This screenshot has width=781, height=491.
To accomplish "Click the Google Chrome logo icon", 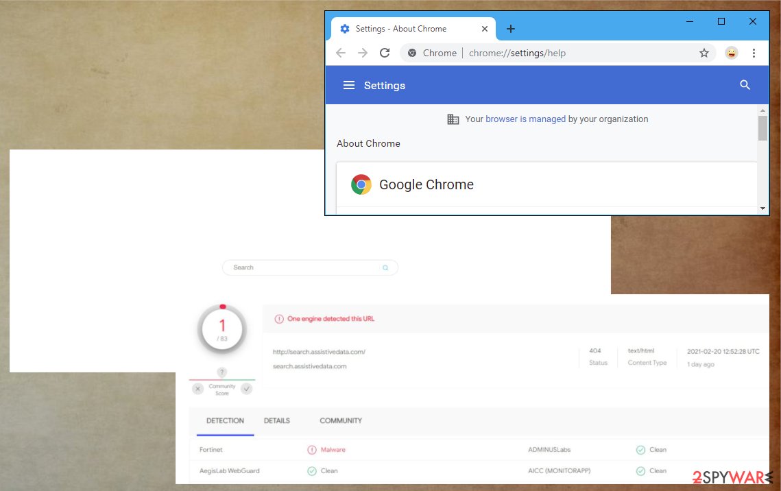I will tap(361, 184).
